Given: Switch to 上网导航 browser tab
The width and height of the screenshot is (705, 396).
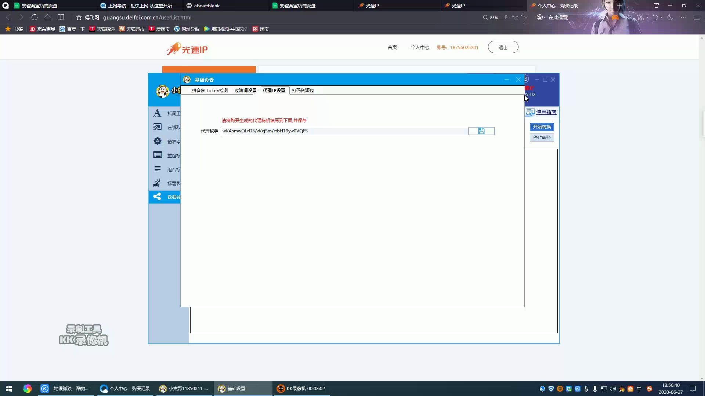Looking at the screenshot, I should pos(140,5).
